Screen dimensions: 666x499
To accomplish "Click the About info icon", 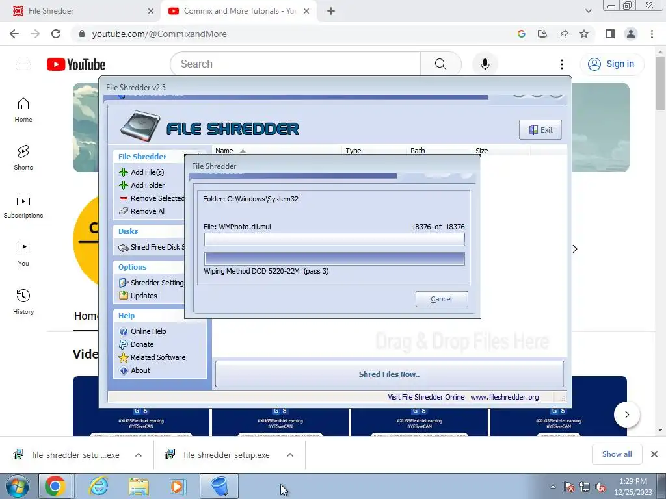I will pos(124,370).
